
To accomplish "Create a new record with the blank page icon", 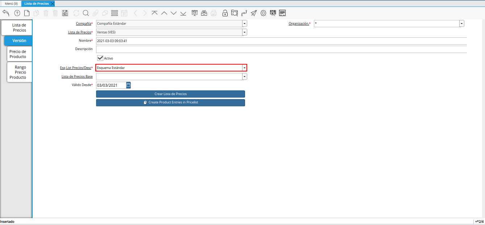I will point(27,13).
